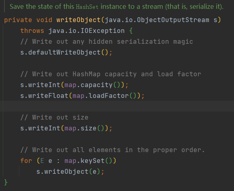This screenshot has height=191, width=234.
Task: Click 'size' method call on map
Action: coord(88,128)
